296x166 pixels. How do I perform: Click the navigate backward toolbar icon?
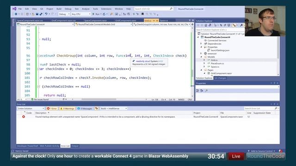(16, 14)
